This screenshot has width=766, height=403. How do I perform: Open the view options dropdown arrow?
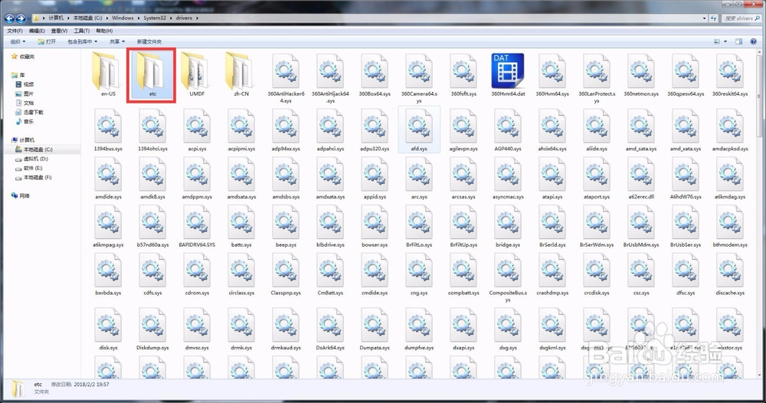pyautogui.click(x=725, y=41)
